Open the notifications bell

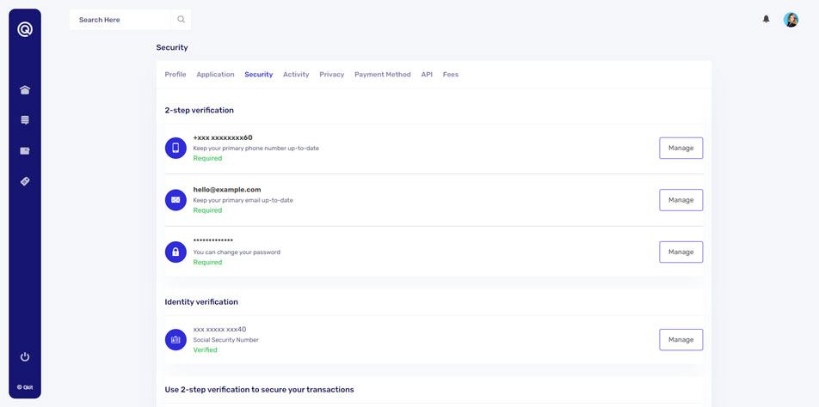pos(766,19)
